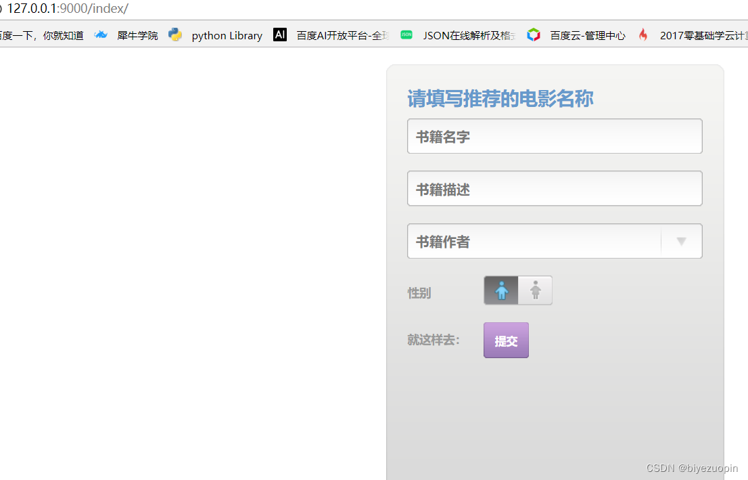Focus the 书籍名字 input field
The height and width of the screenshot is (480, 748).
[555, 136]
